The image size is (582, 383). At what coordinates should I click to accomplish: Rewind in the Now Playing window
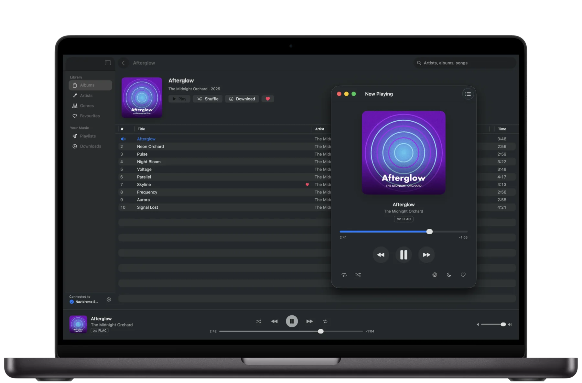click(381, 255)
